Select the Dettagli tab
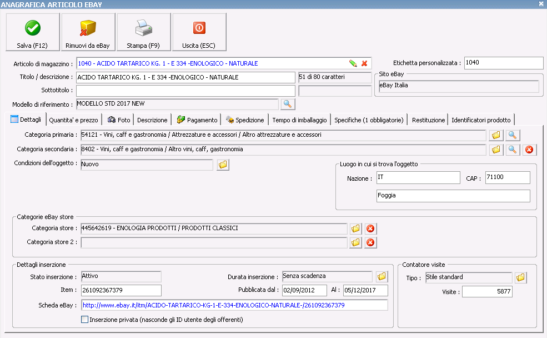Image resolution: width=547 pixels, height=338 pixels. point(26,120)
